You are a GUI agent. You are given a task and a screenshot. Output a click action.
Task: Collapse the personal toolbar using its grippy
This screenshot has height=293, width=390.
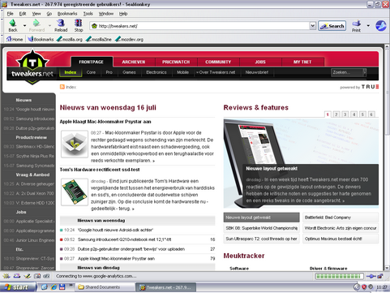click(2, 39)
